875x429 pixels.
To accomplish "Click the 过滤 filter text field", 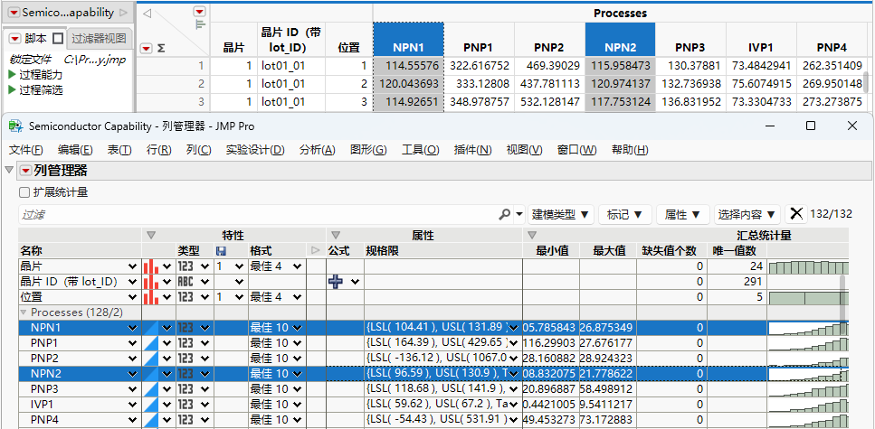I will 259,214.
